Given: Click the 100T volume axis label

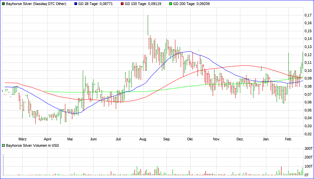Looking at the screenshot, I should pos(308,166).
